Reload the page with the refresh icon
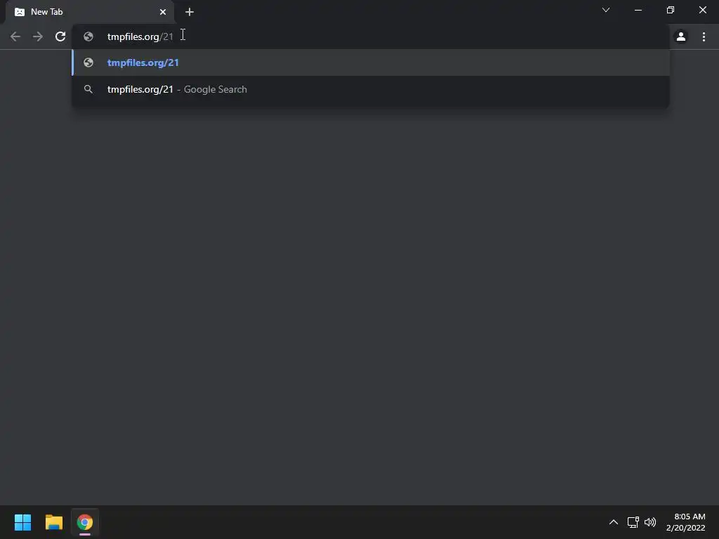 tap(60, 36)
